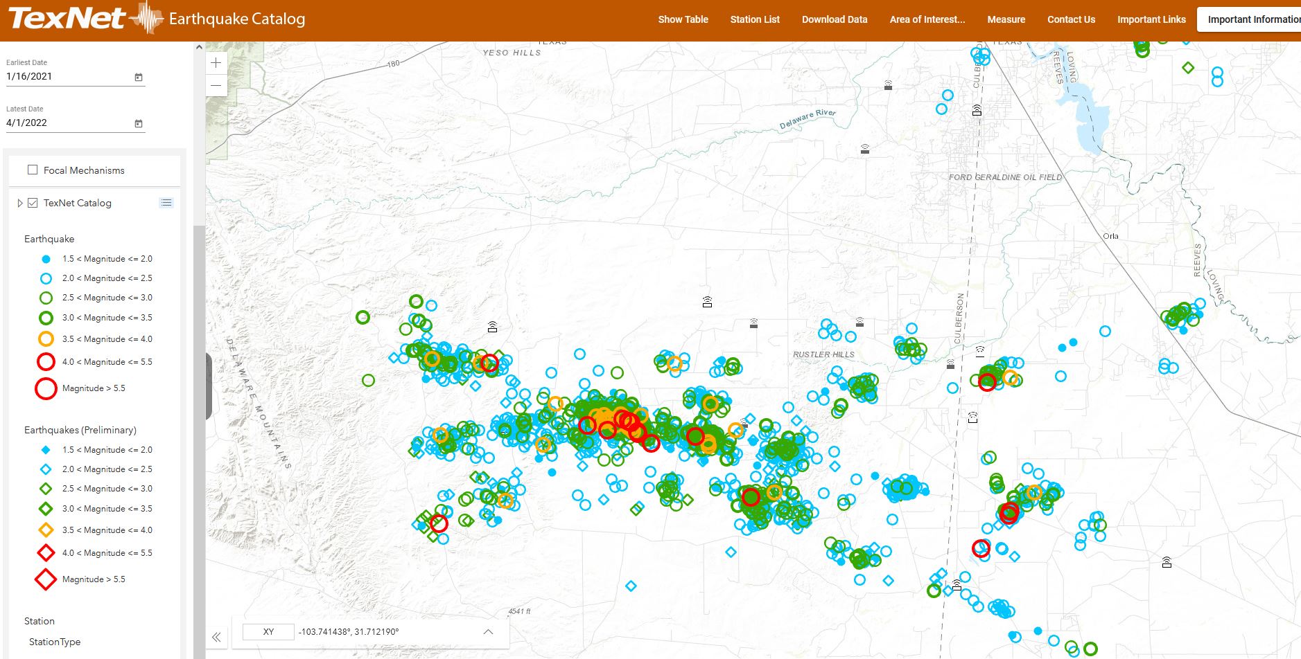Click the 3.0–3.5 green earthquake legend circle
1301x659 pixels.
46,318
